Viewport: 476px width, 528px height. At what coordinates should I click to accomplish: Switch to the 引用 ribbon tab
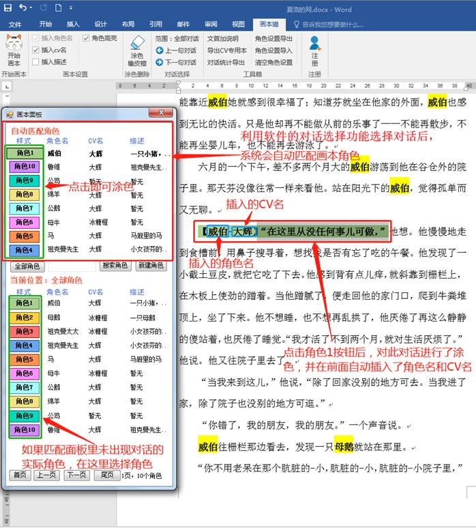coord(155,24)
